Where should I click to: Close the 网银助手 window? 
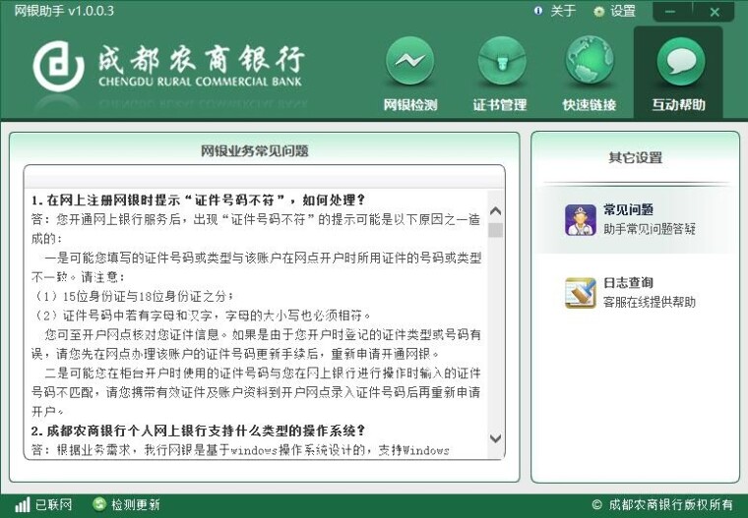pyautogui.click(x=715, y=12)
